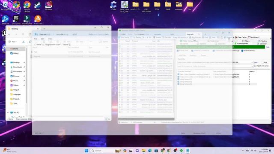The width and height of the screenshot is (274, 154).
Task: Open the GAME folder on the desktop
Action: (168, 6)
